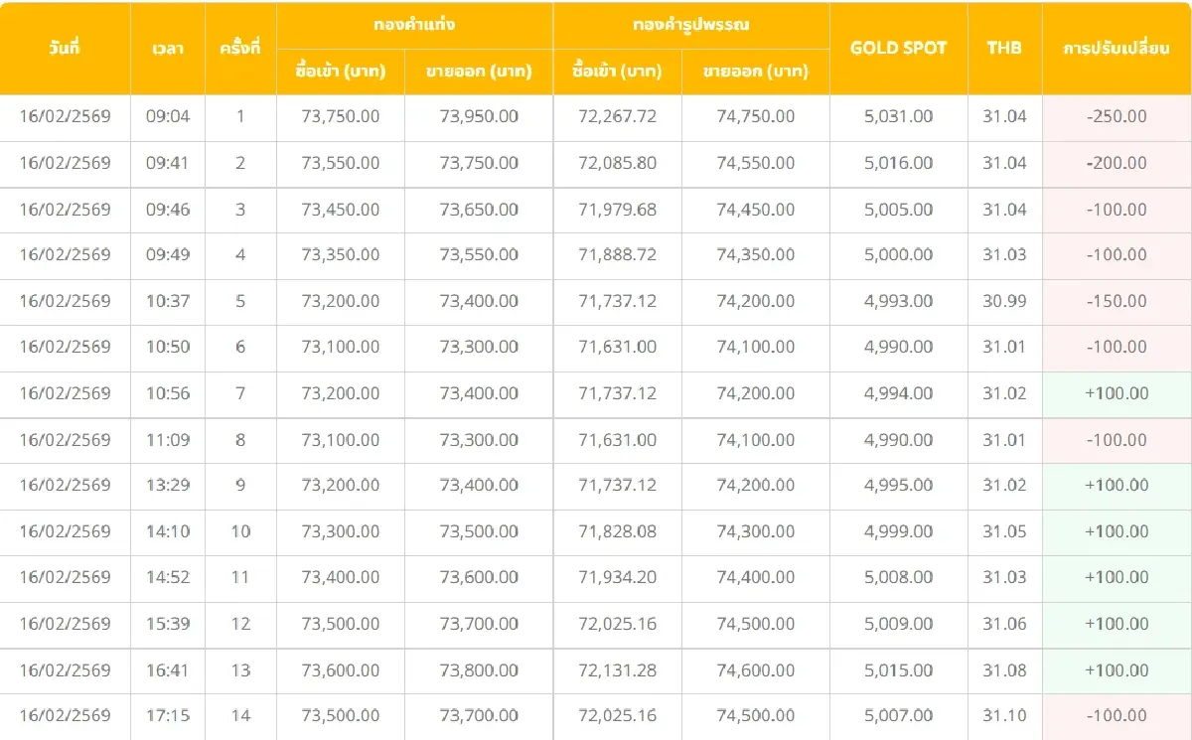
Task: Click the การปรับเปลี่ยน column header
Action: tap(1116, 48)
